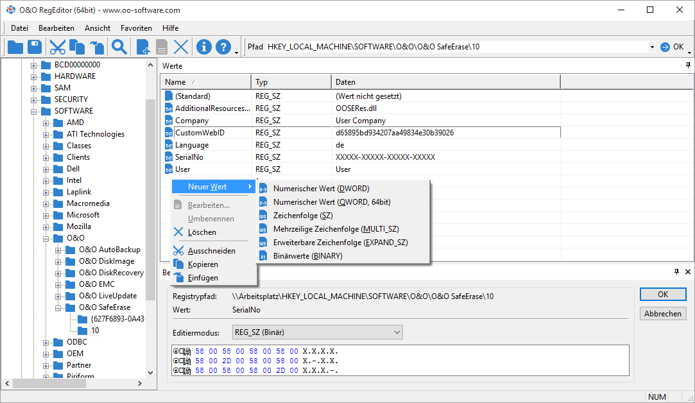Select the Macromedia tree folder

tap(81, 203)
